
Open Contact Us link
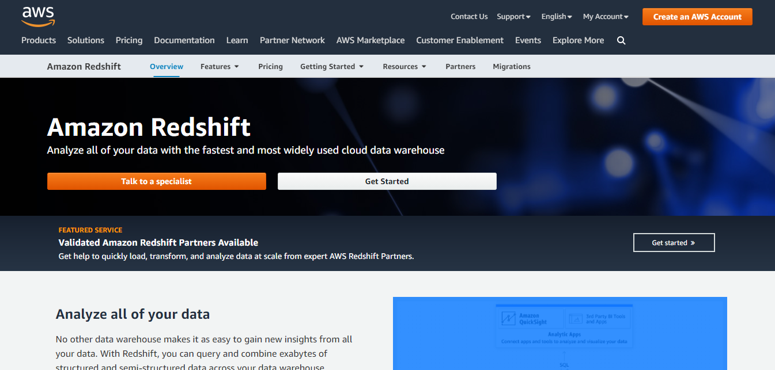point(469,17)
